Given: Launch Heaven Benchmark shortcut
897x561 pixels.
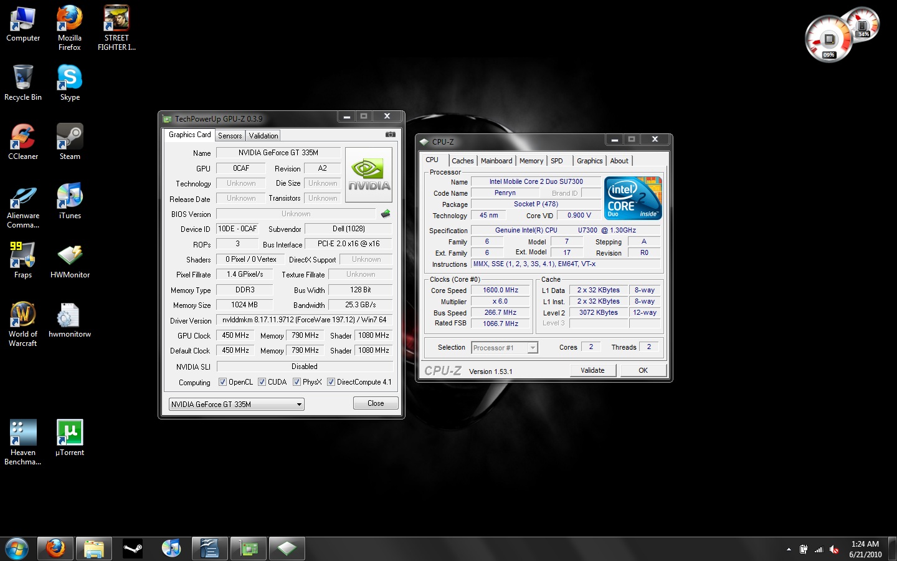Looking at the screenshot, I should [x=23, y=443].
